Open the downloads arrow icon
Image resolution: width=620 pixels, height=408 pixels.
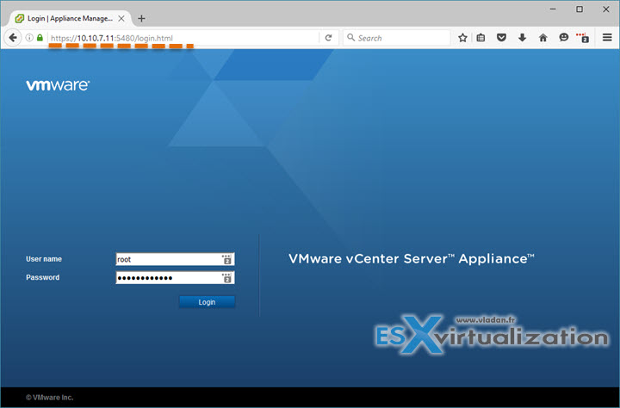[522, 38]
